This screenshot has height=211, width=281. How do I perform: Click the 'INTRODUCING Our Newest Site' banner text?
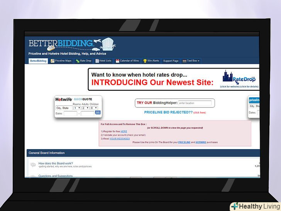[152, 82]
